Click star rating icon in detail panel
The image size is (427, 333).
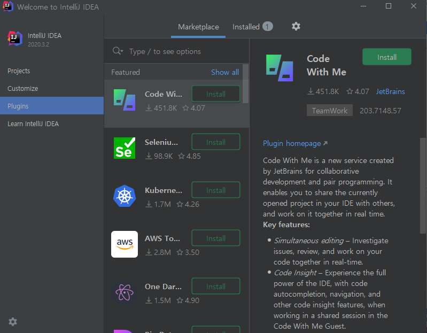350,91
